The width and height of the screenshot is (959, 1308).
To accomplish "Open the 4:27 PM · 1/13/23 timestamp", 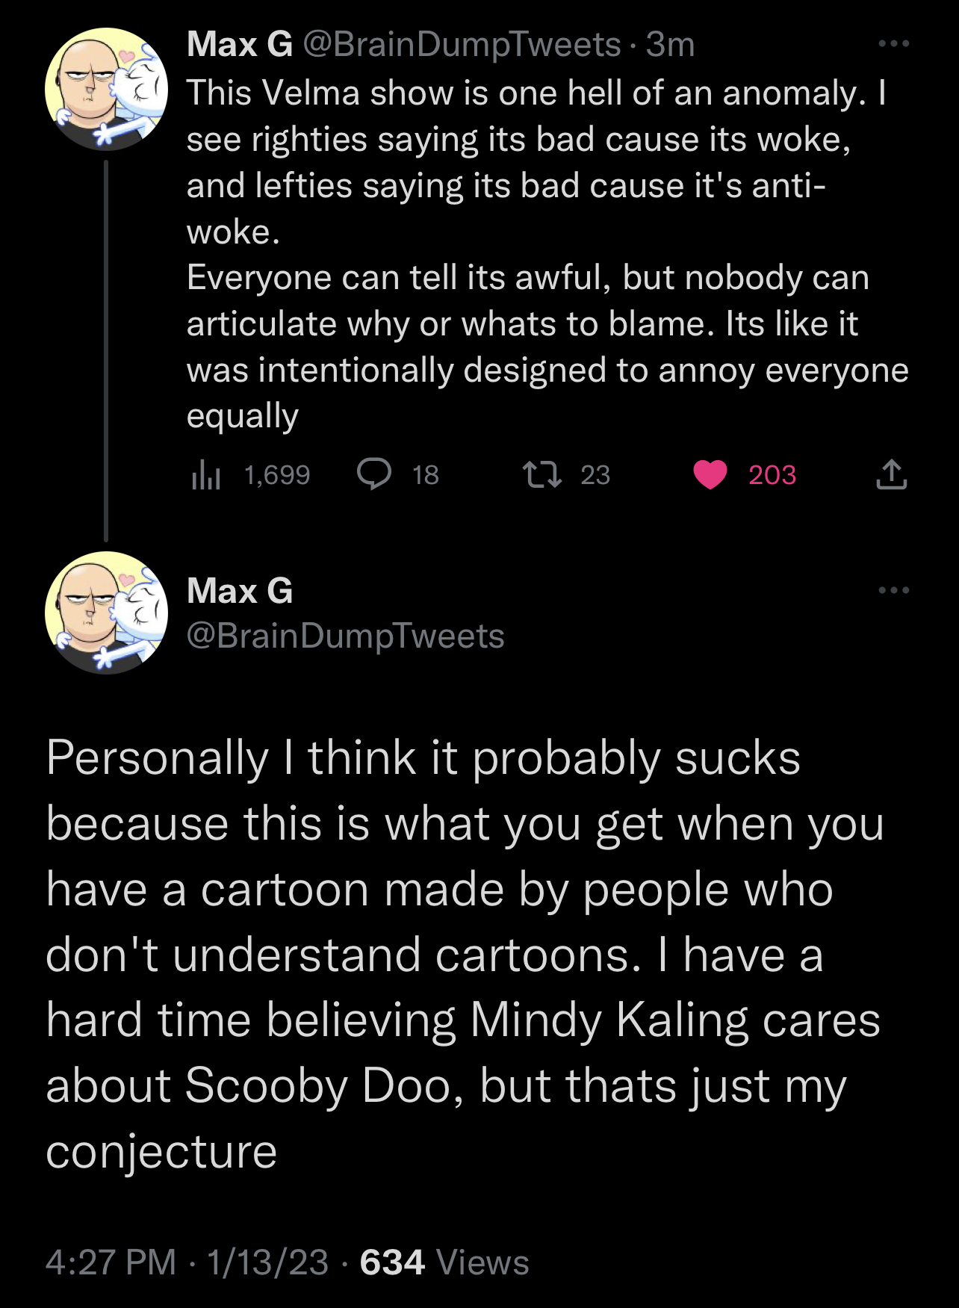I will [x=187, y=1262].
